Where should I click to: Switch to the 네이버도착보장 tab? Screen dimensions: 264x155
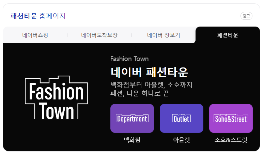tap(99, 35)
